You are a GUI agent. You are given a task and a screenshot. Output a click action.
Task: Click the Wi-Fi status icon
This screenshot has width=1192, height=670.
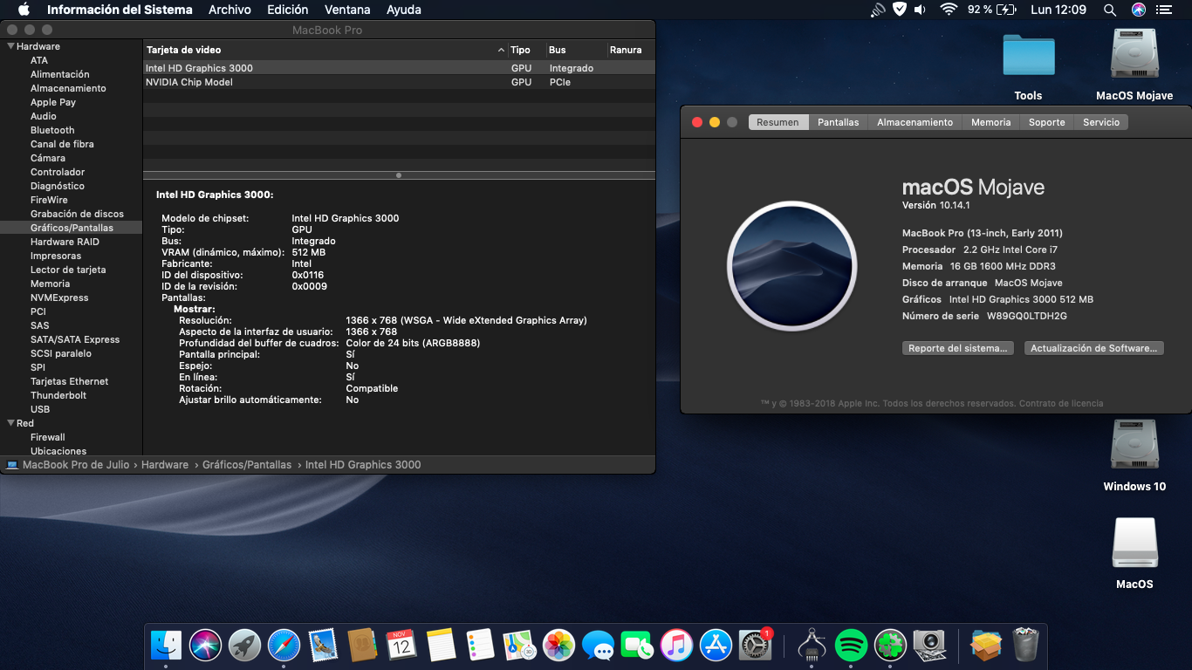tap(949, 10)
